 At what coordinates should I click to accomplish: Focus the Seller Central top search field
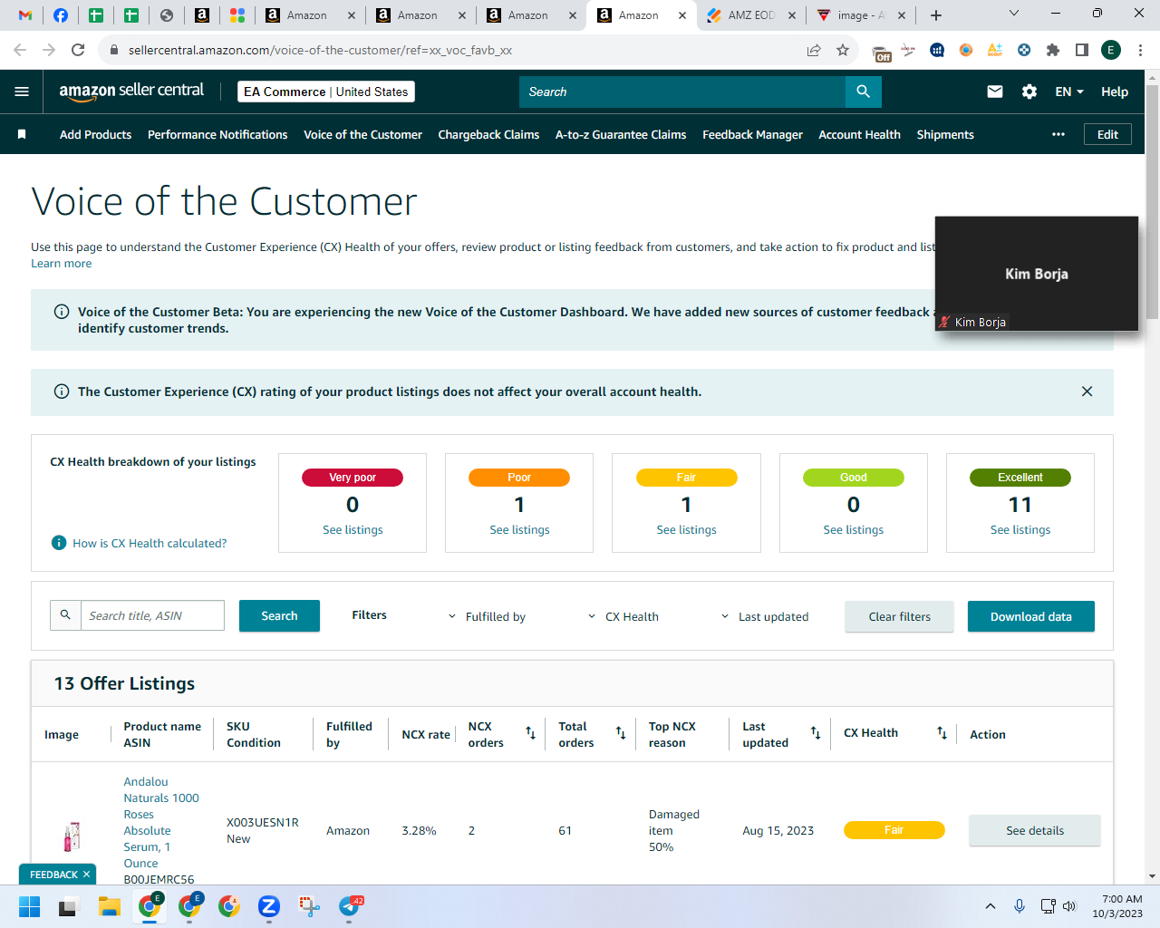click(x=682, y=92)
